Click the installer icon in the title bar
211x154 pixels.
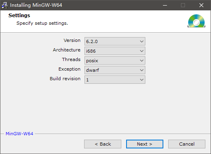pos(5,5)
